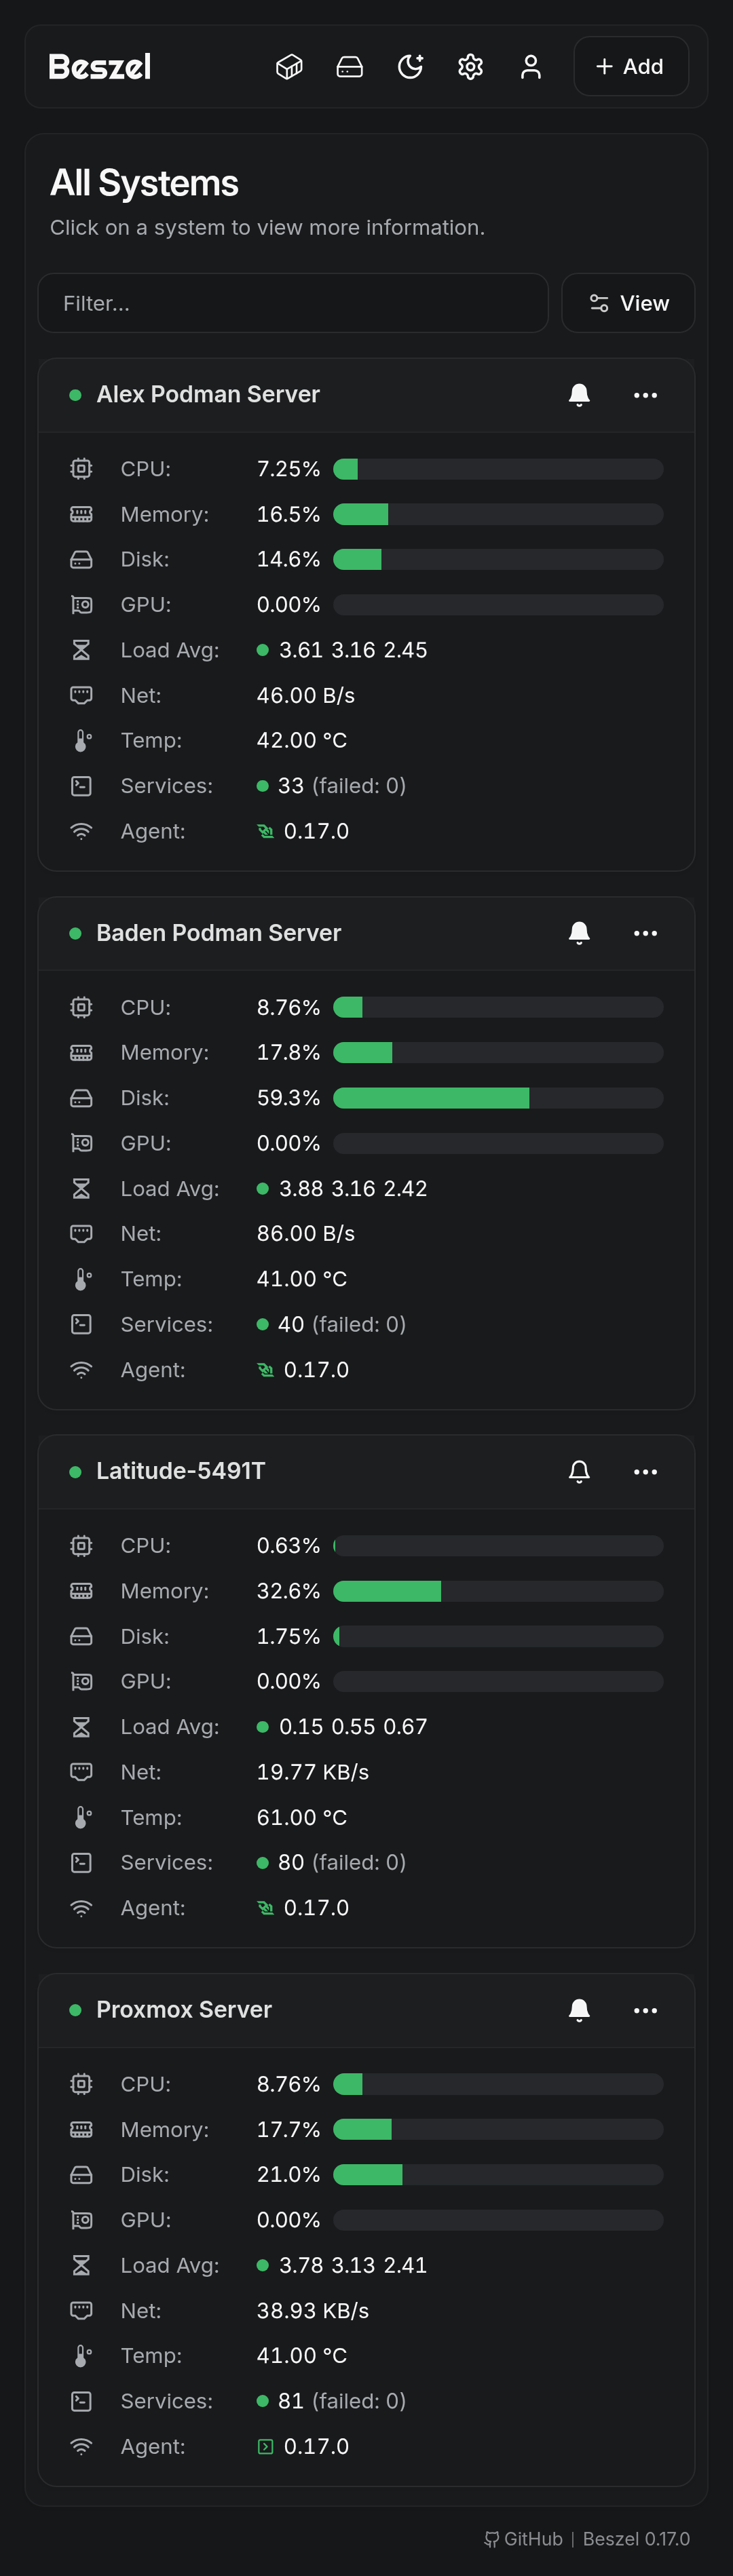Open alerts bell for Proxmox Server
This screenshot has height=2576, width=733.
click(579, 2010)
